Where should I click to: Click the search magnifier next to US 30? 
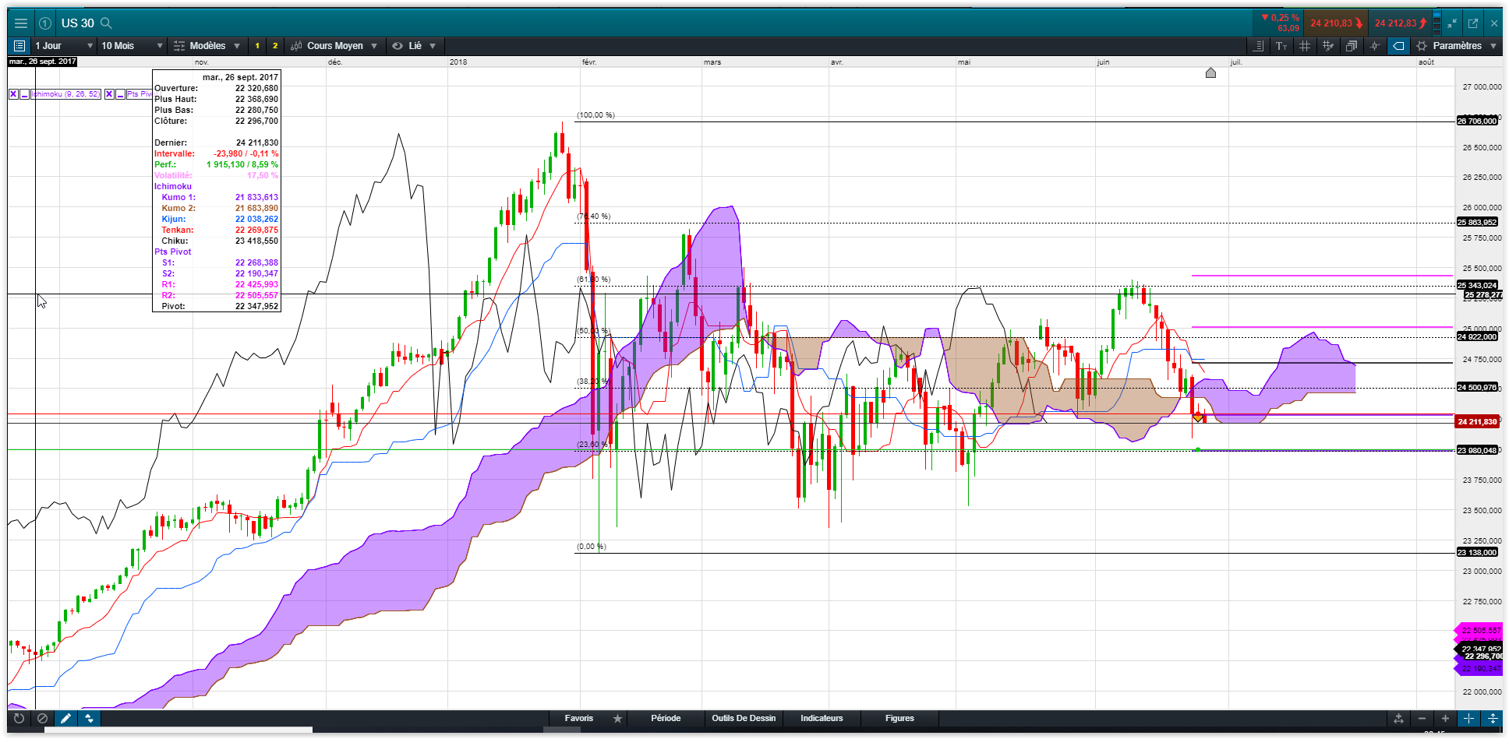point(107,23)
